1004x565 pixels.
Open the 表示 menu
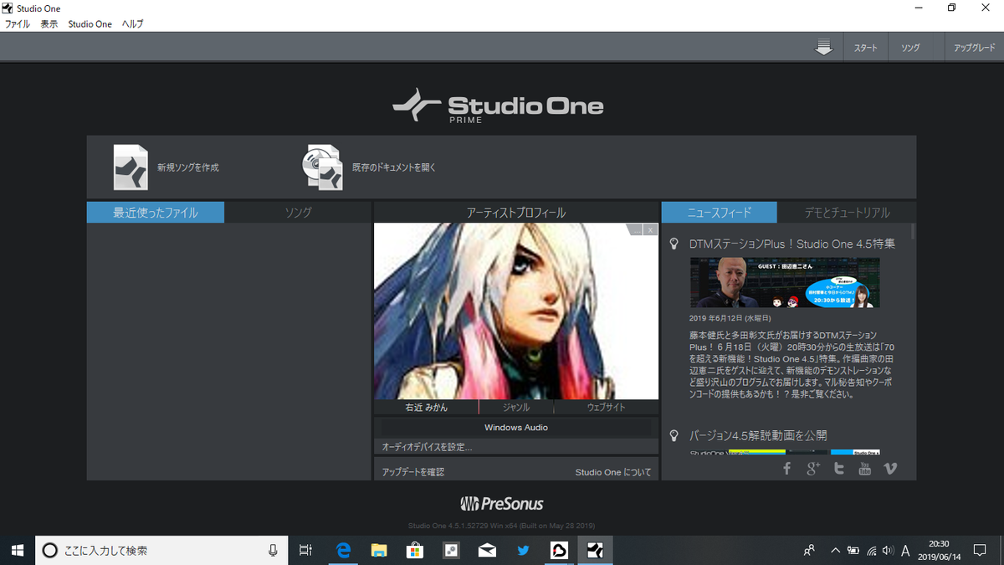click(49, 24)
